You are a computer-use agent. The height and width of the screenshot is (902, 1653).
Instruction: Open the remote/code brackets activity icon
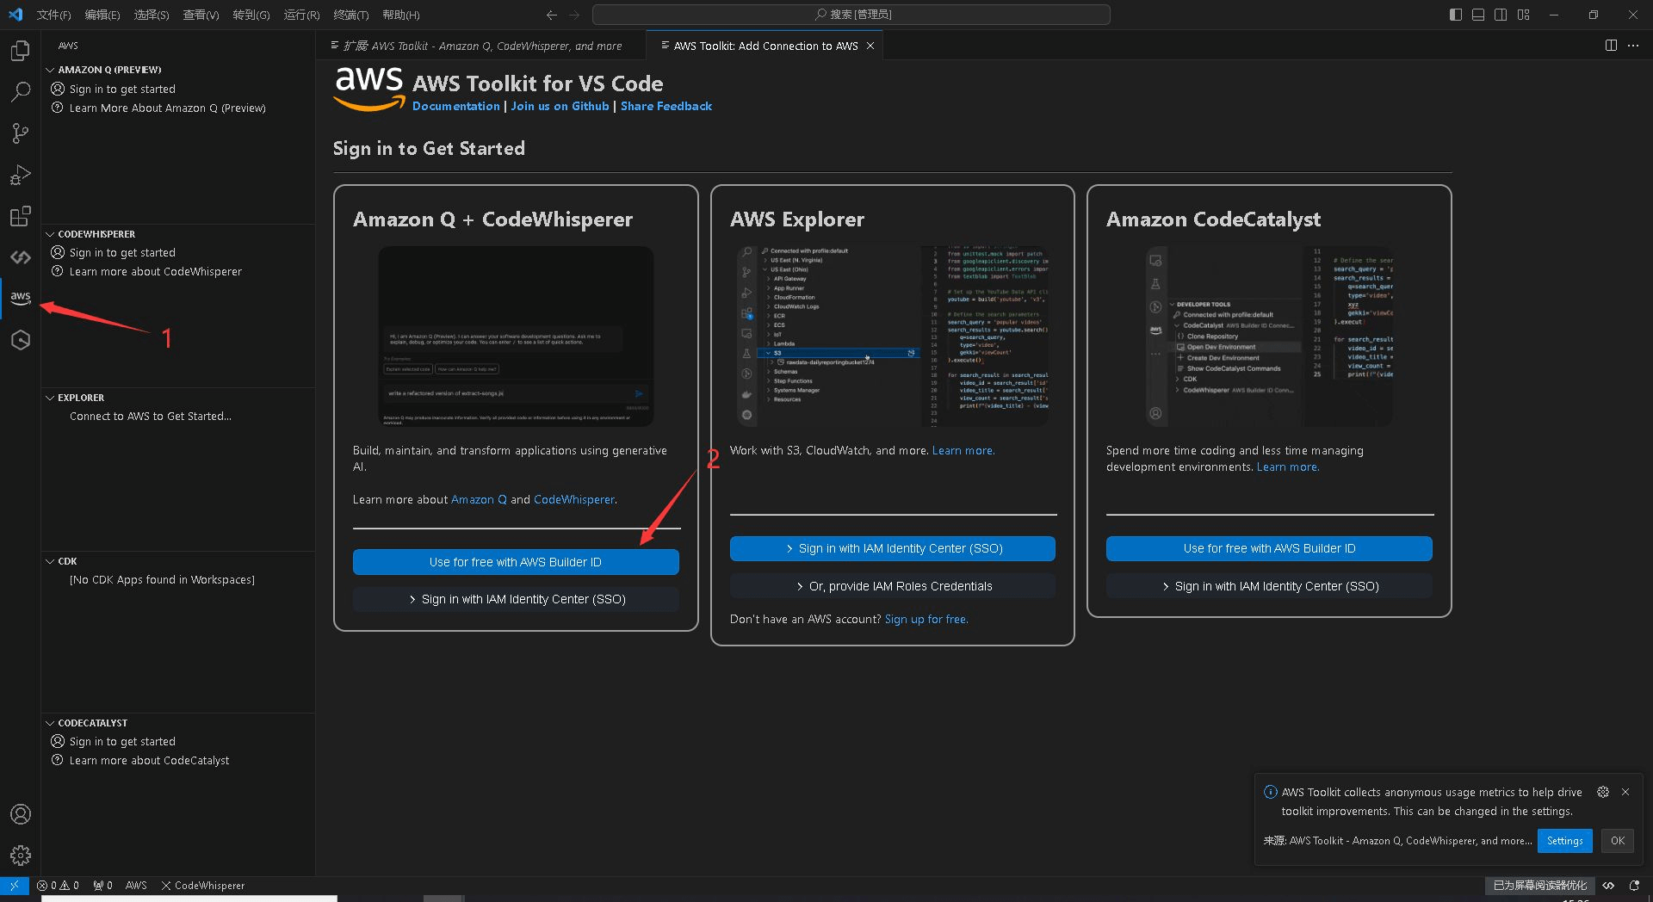[21, 257]
